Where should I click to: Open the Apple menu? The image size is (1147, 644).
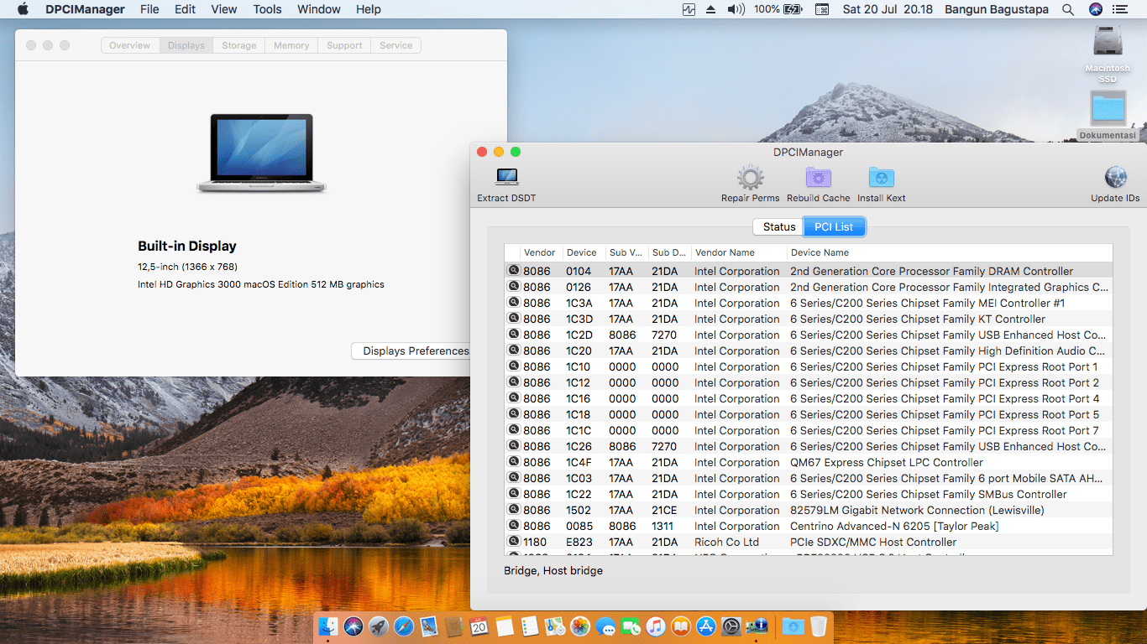[23, 9]
